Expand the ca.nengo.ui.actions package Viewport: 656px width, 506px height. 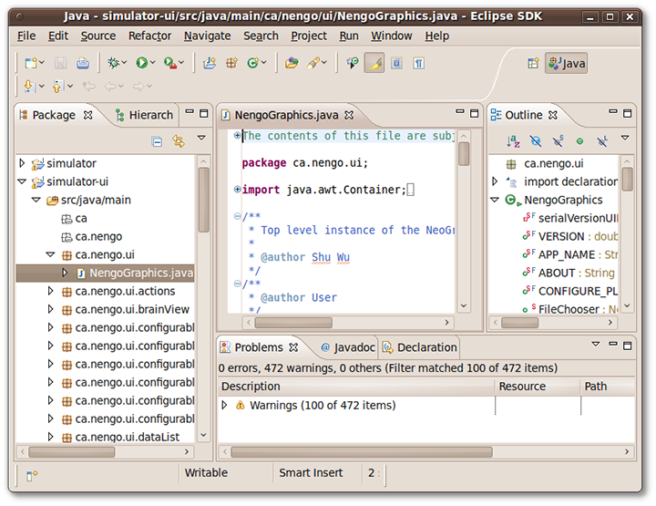pyautogui.click(x=51, y=291)
